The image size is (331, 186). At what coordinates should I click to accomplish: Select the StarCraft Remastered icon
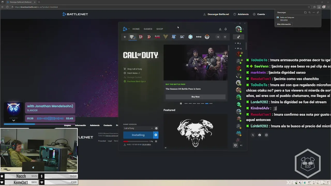(182, 37)
